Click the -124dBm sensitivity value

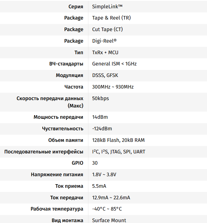(102, 129)
